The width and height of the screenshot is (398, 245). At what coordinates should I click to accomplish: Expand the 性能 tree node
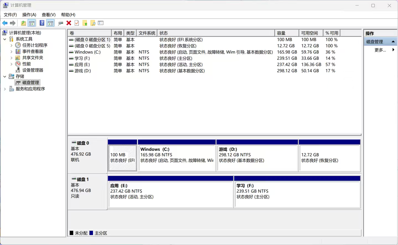[x=11, y=64]
